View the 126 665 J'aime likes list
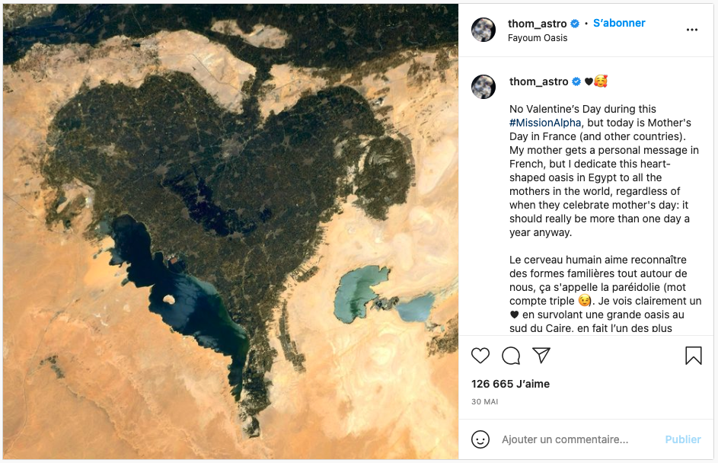Screen dimensions: 718x463 tap(511, 384)
